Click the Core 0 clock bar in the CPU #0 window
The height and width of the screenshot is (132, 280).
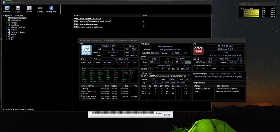(252, 10)
